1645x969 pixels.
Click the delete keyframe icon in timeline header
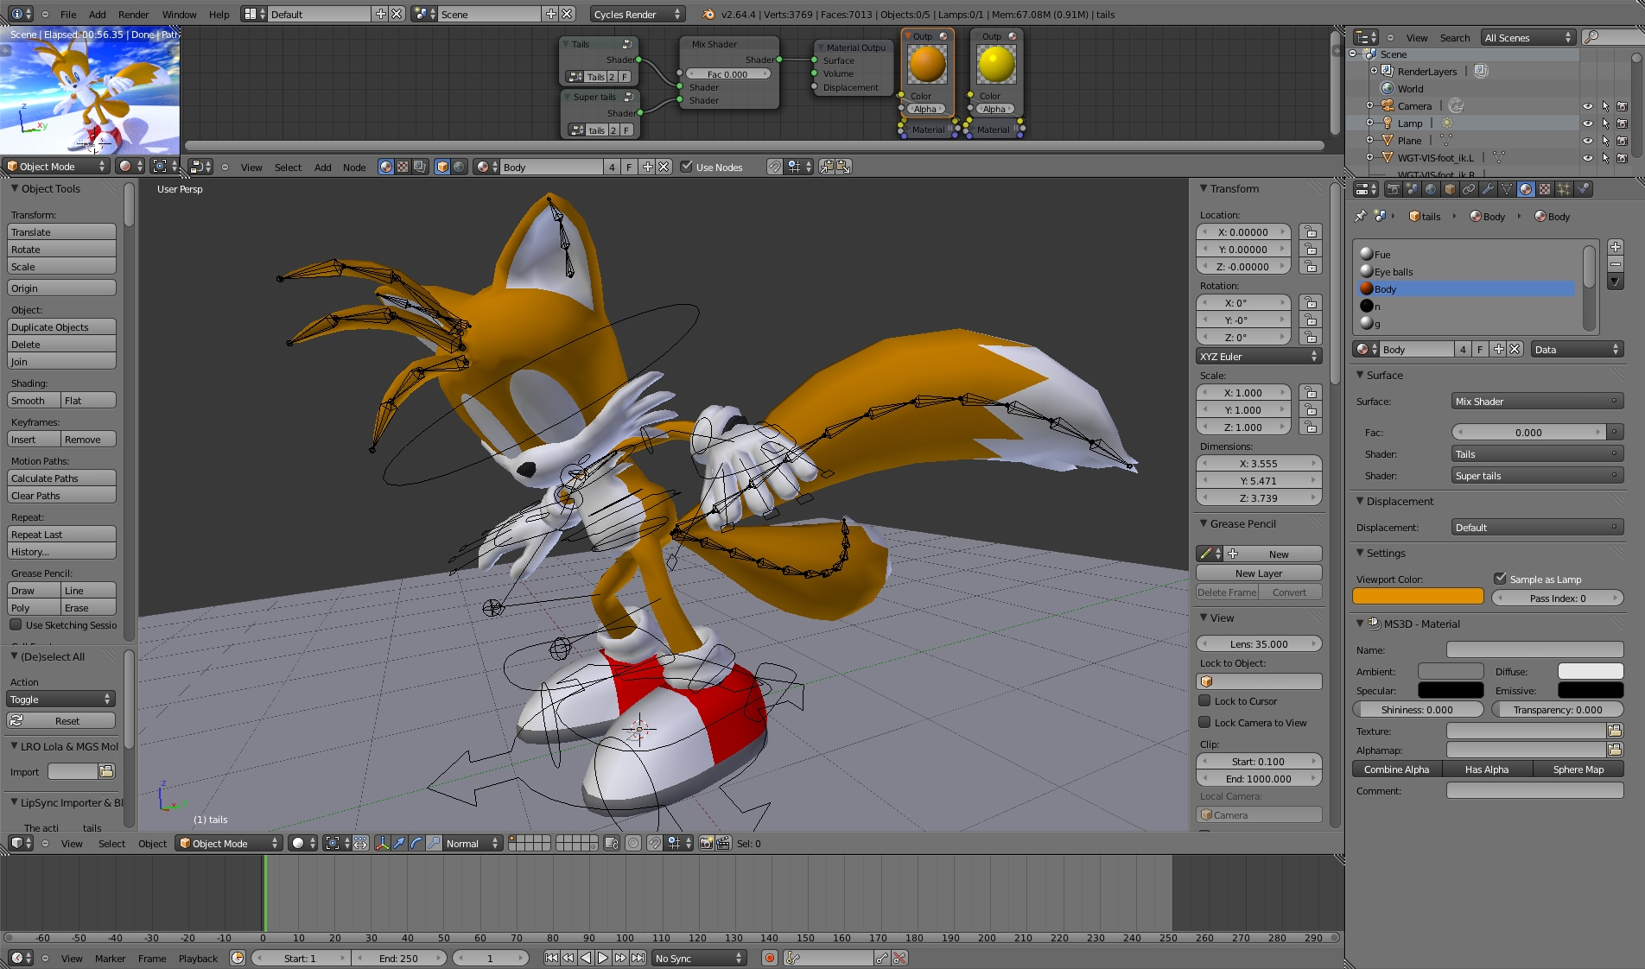(x=899, y=958)
